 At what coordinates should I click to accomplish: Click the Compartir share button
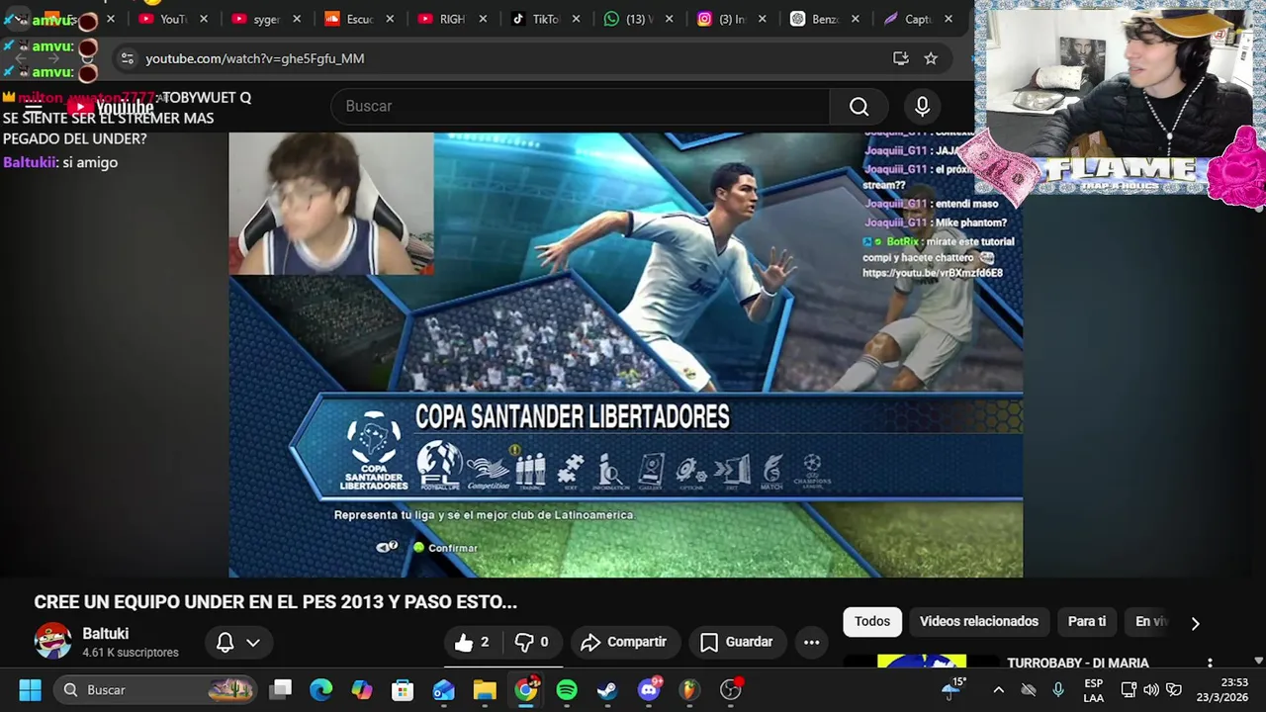(625, 642)
